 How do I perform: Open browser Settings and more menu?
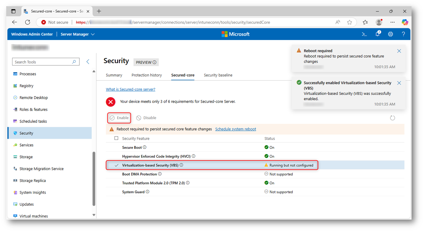point(392,22)
